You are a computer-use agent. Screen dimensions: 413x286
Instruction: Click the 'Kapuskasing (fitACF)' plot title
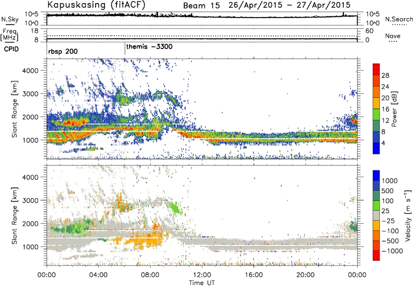(x=96, y=5)
